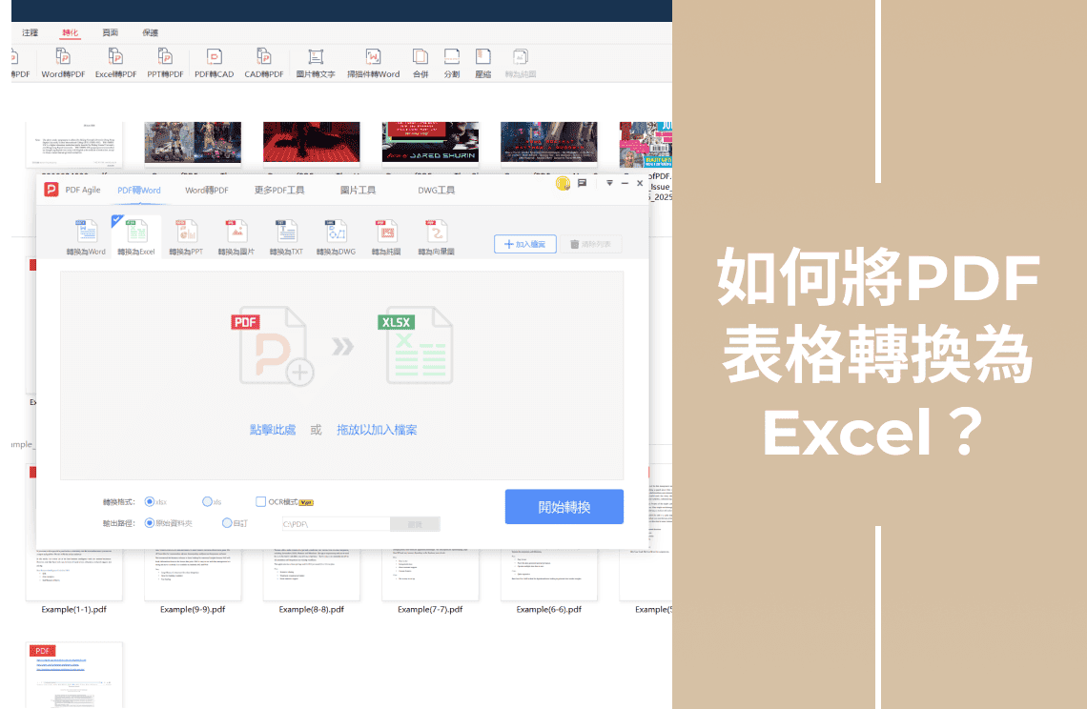The height and width of the screenshot is (709, 1087).
Task: Switch to the 轉化 ribbon tab
Action: [70, 32]
